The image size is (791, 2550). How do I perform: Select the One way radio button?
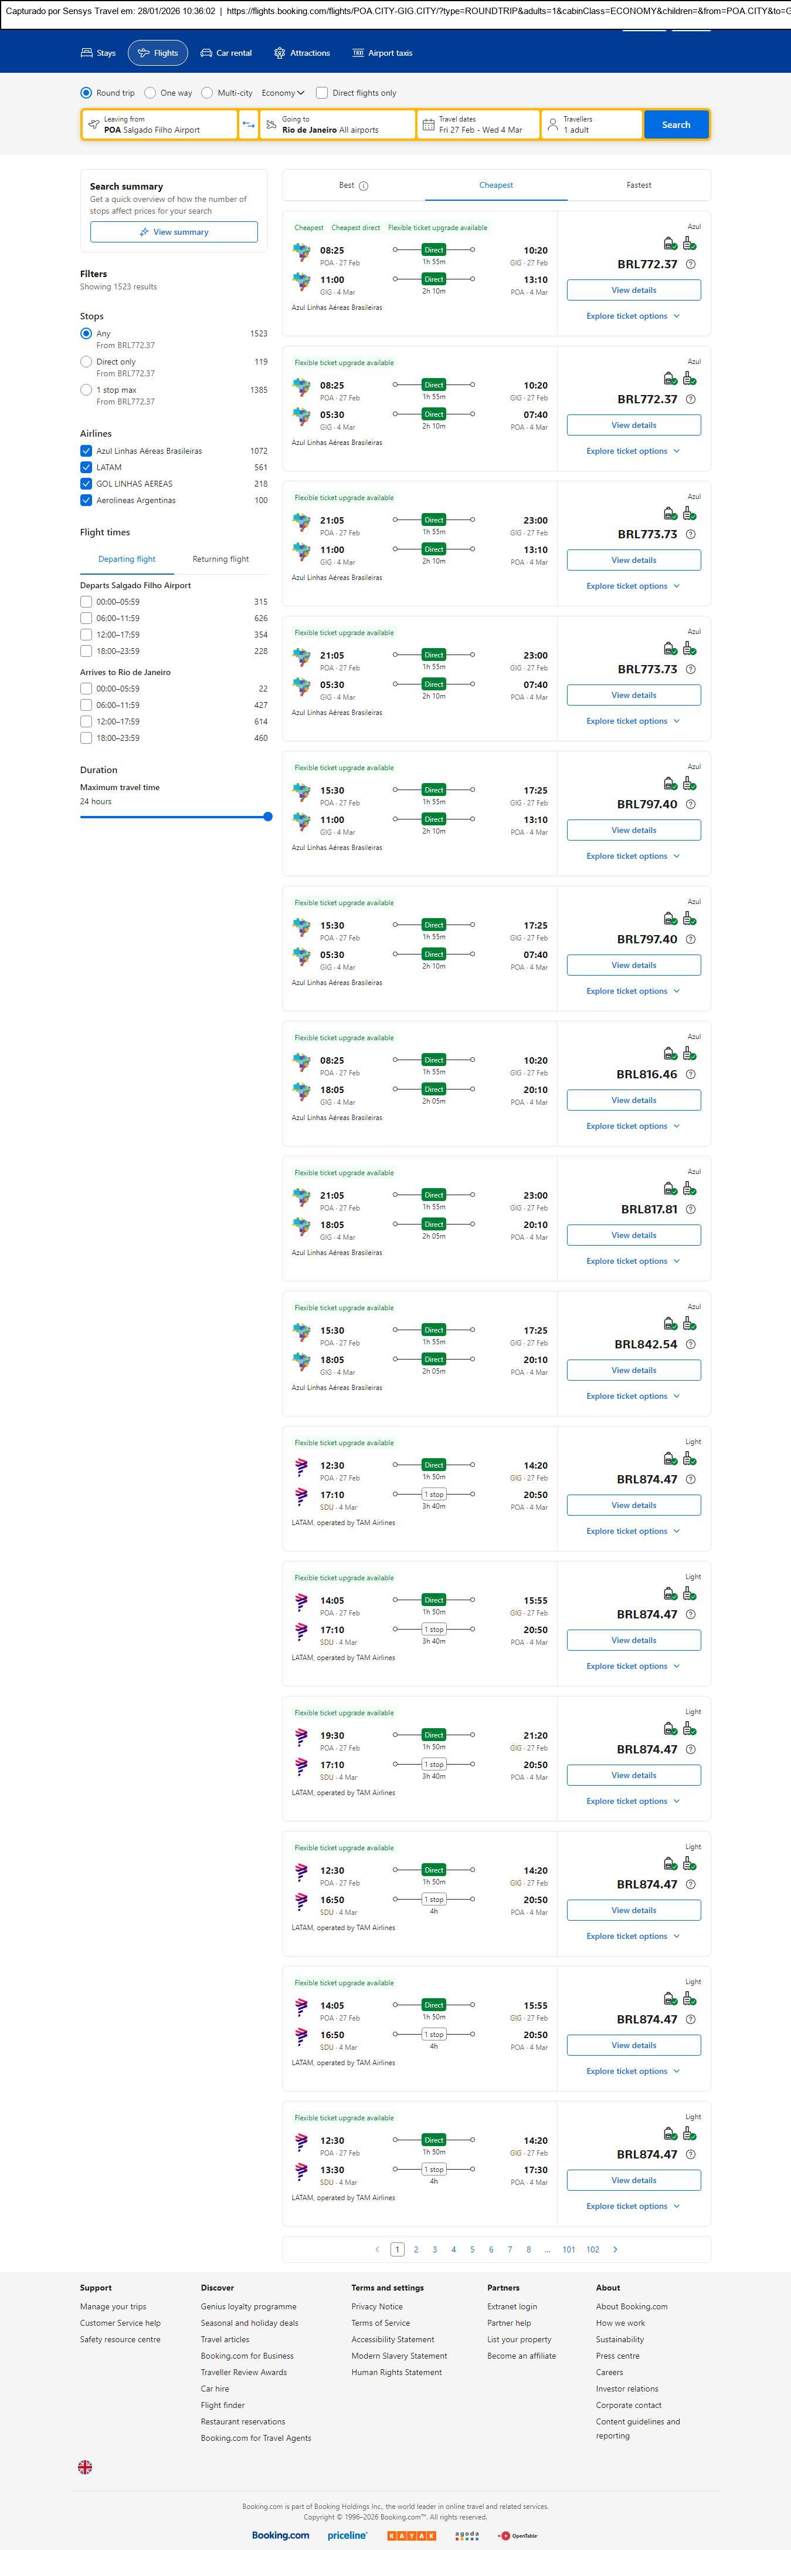coord(150,93)
